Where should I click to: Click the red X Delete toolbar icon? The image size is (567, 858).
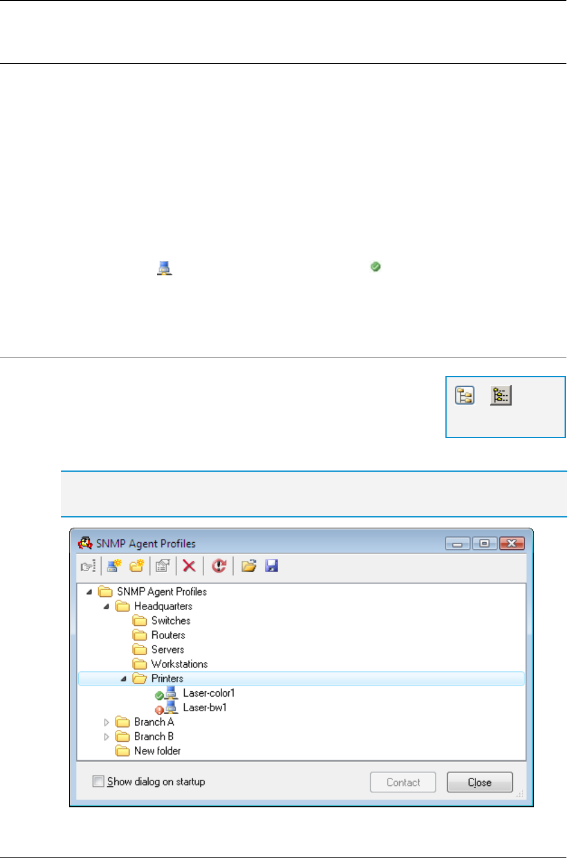point(189,566)
